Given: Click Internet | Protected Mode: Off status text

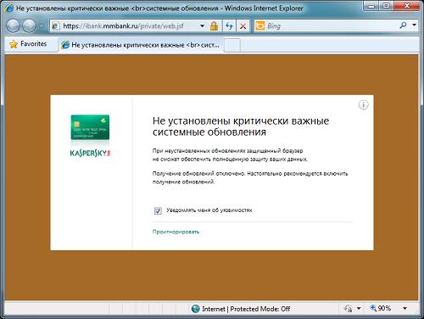Looking at the screenshot, I should pos(246,309).
